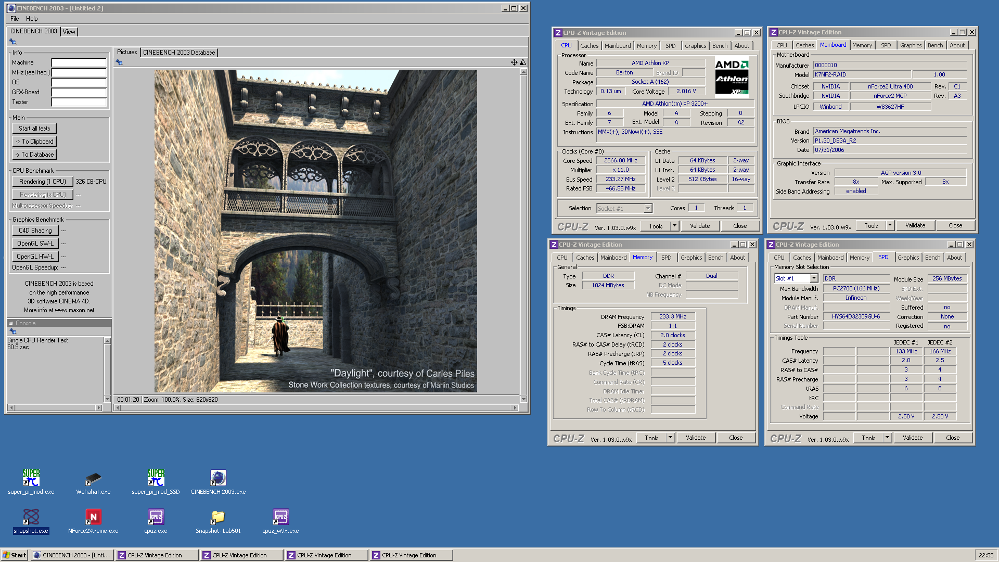Viewport: 999px width, 562px height.
Task: Click the CPU-Z Z icon in CPU window title
Action: tap(558, 33)
